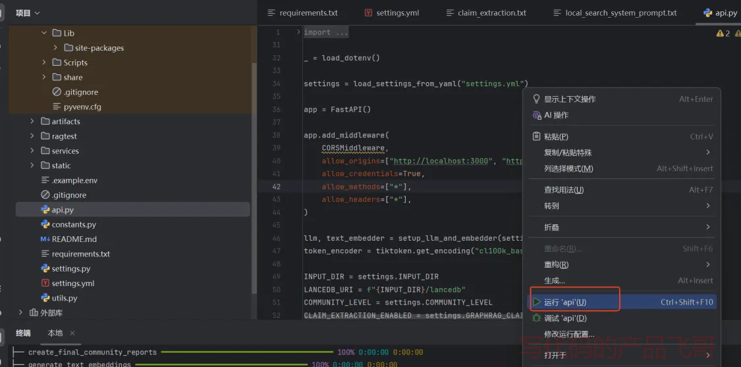Click line number 42 in the gutter

pyautogui.click(x=276, y=186)
